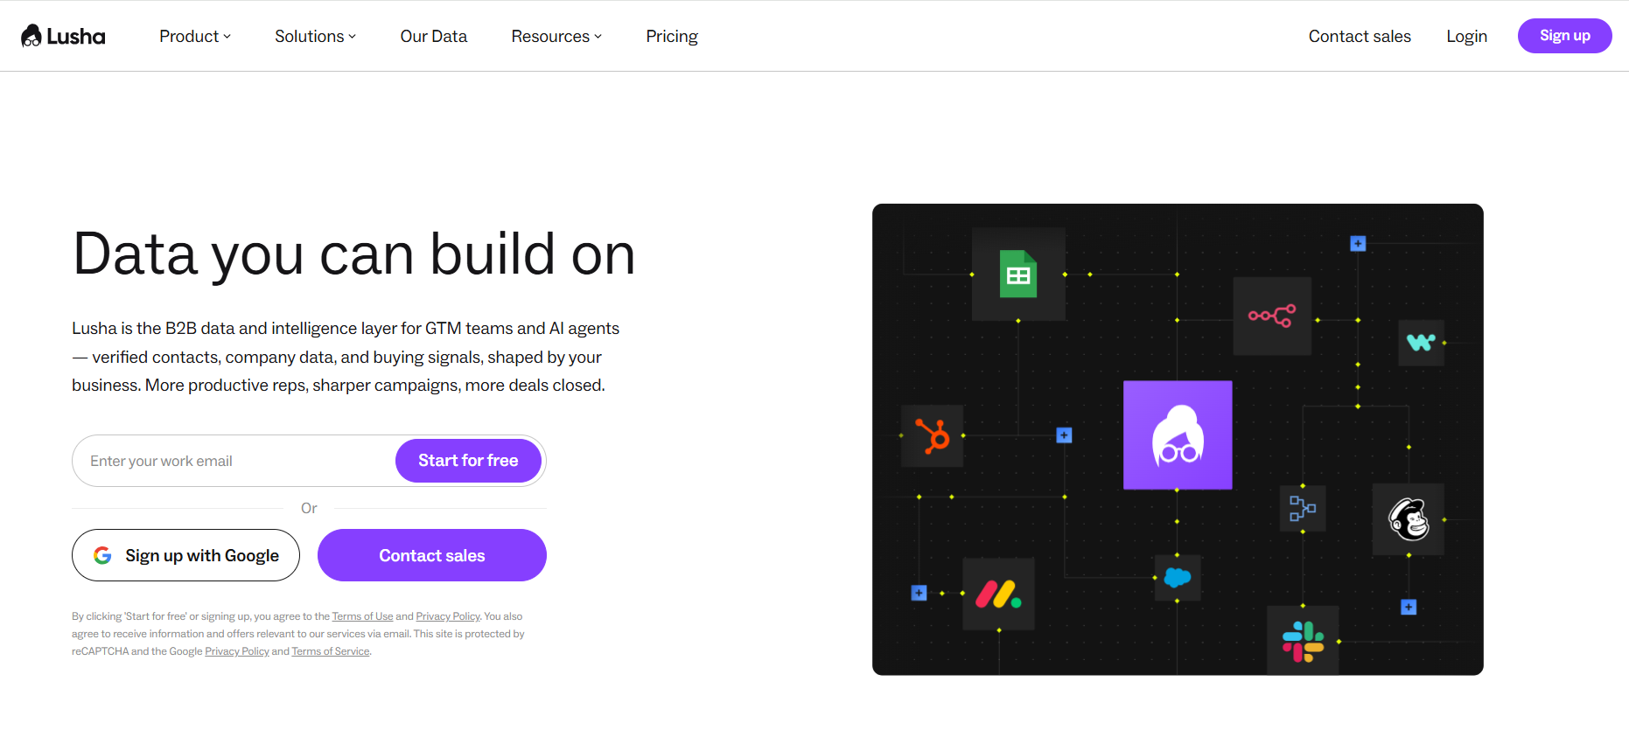Click the monday.com logo icon

pyautogui.click(x=999, y=594)
